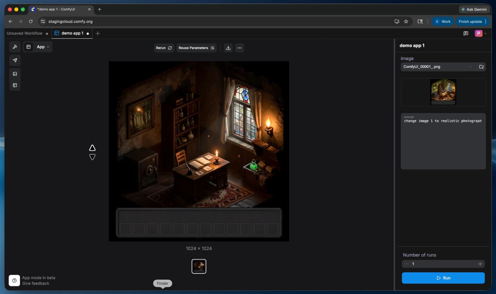Click Finder in the macOS dock
Image resolution: width=496 pixels, height=294 pixels.
click(x=162, y=283)
